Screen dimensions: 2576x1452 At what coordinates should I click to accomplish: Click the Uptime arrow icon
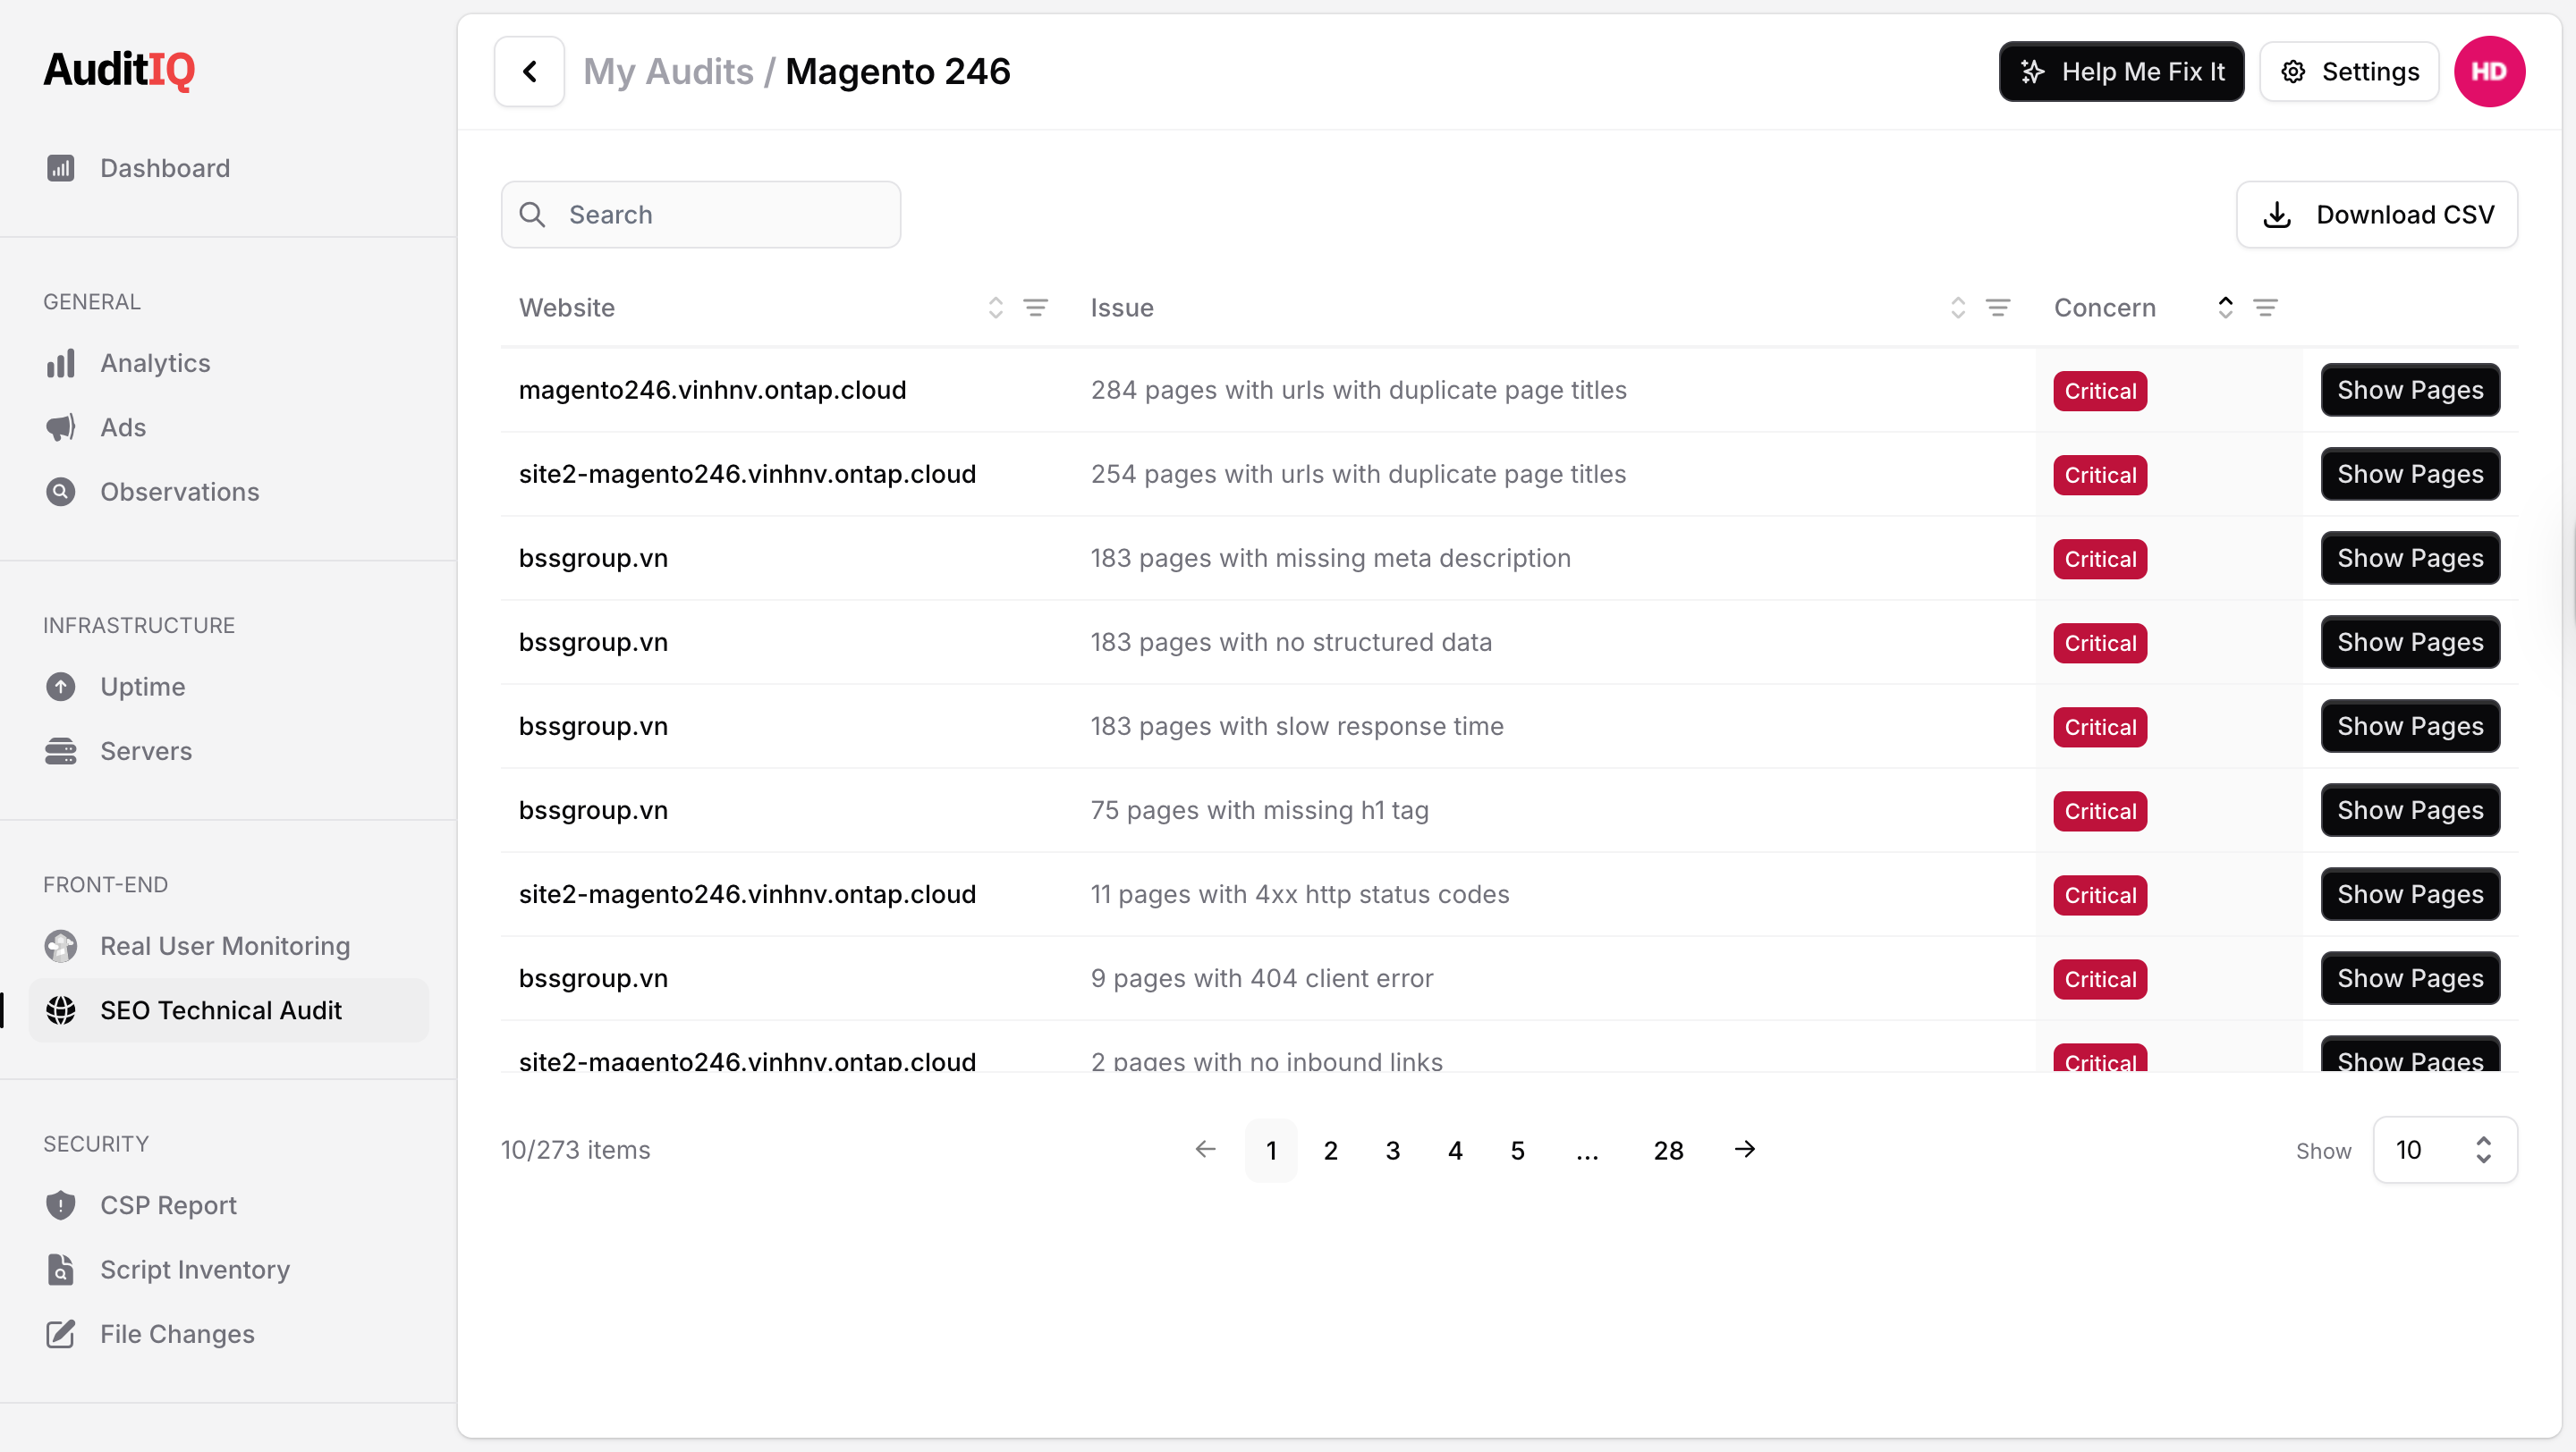(x=61, y=687)
